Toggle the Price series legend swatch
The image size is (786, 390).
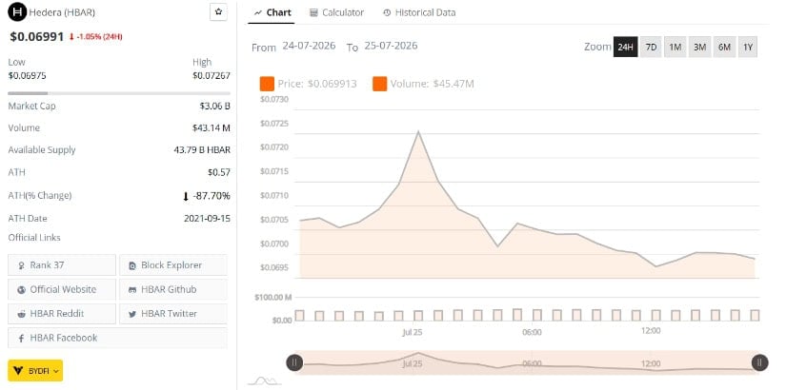coord(267,84)
